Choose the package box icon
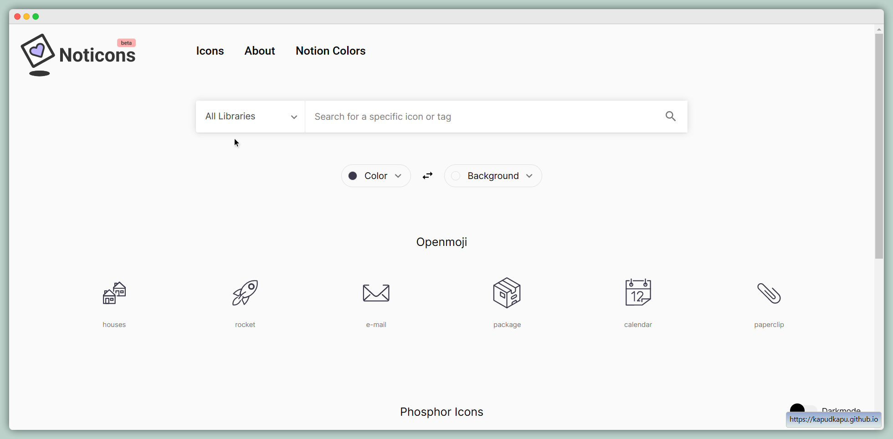The image size is (893, 439). (x=507, y=293)
